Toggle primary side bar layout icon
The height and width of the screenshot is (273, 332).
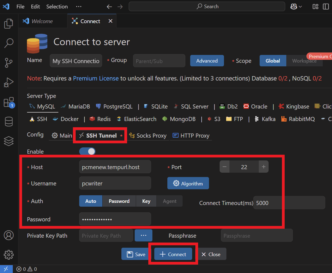tap(326, 7)
